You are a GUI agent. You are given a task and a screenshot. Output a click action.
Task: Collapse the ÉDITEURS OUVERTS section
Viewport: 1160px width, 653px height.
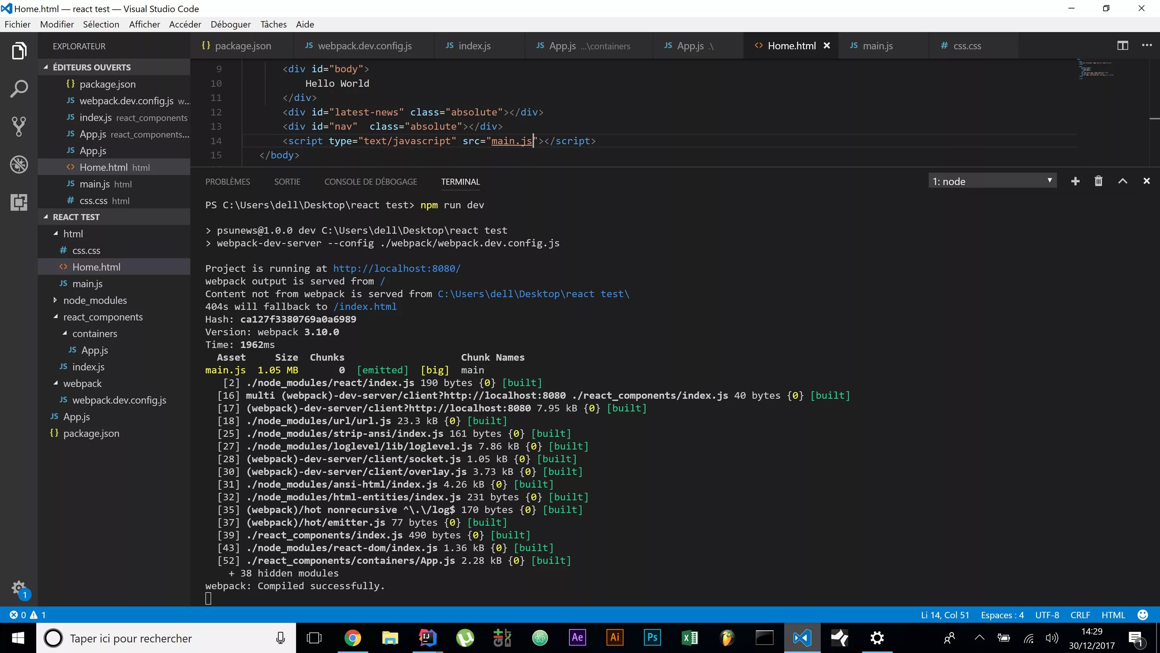(x=91, y=67)
